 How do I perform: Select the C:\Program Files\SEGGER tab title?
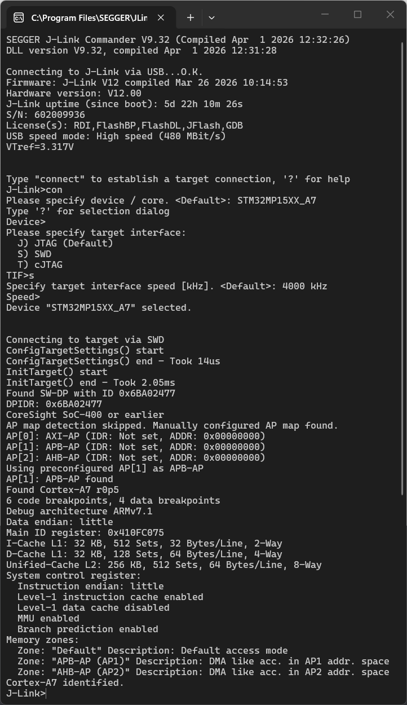click(89, 17)
